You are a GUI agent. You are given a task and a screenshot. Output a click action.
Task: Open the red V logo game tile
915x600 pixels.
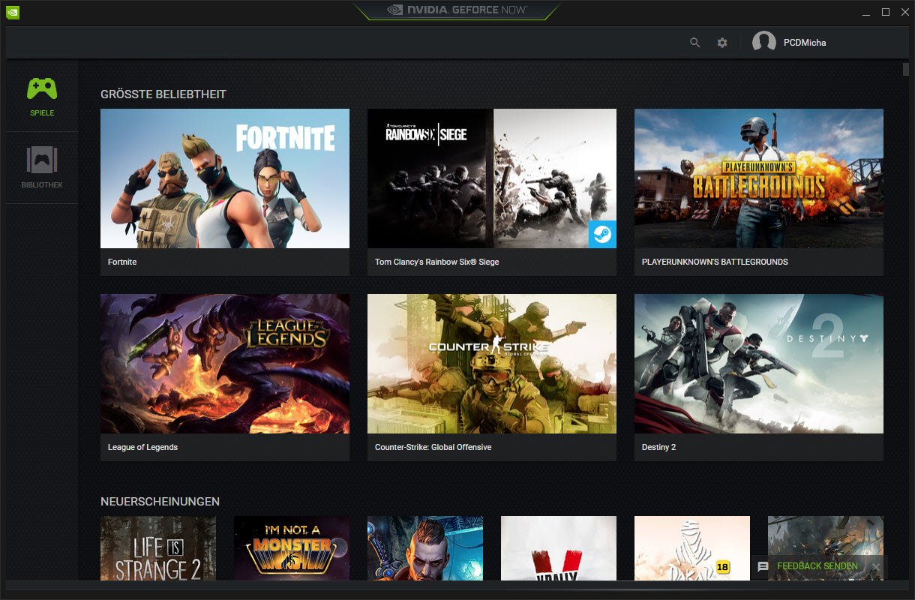click(559, 548)
